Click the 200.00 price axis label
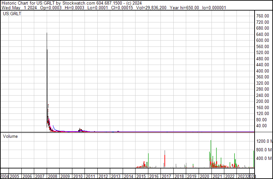Viewport: 273px width, 179px height. 262,101
